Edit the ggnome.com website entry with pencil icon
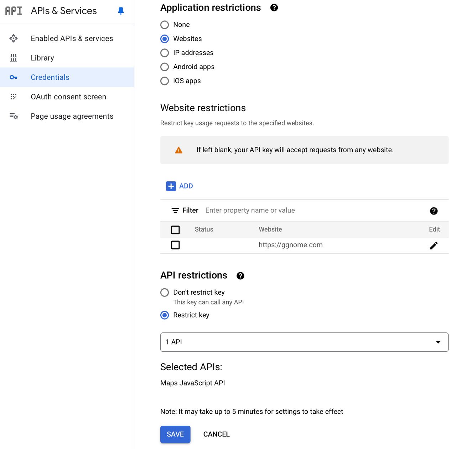The width and height of the screenshot is (456, 449). (x=434, y=245)
